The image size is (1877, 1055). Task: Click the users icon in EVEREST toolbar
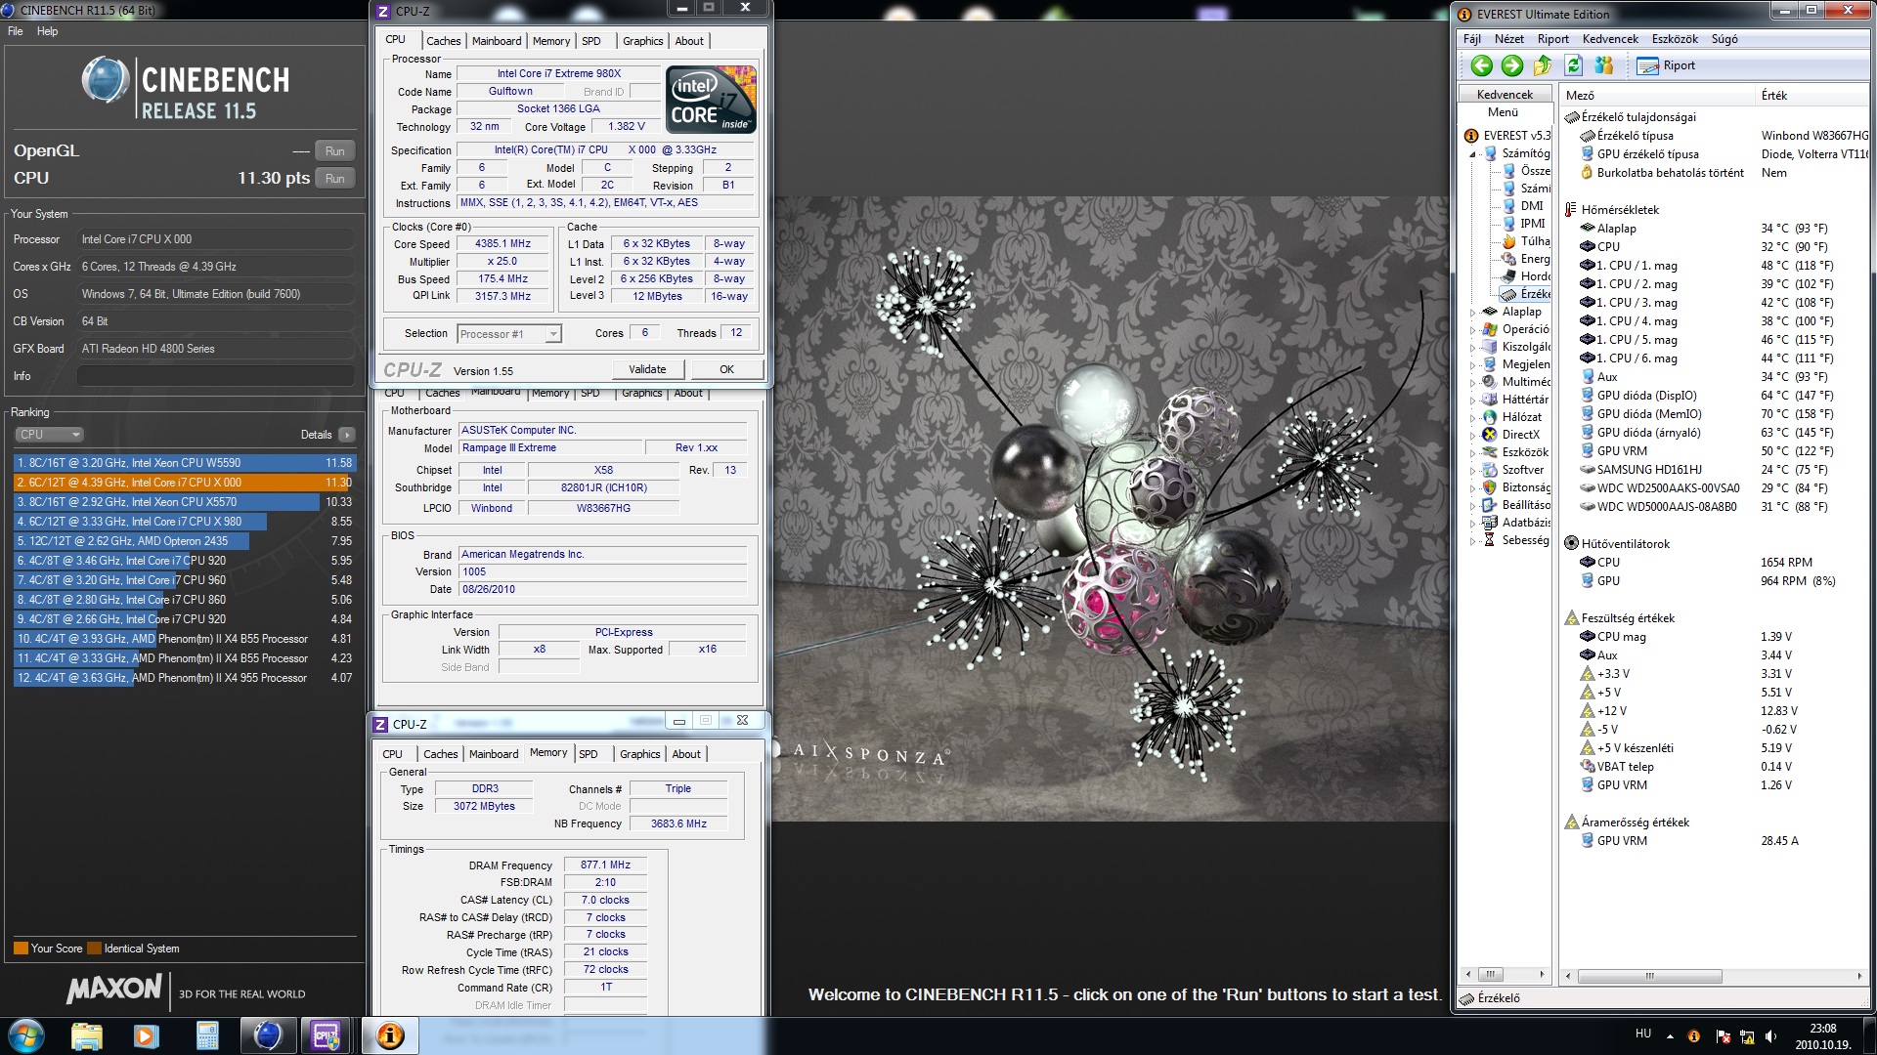[1604, 65]
